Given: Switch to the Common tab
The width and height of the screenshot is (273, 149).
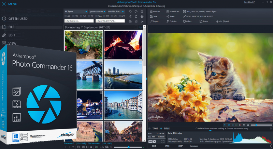Looking at the screenshot, I should pyautogui.click(x=194, y=146).
